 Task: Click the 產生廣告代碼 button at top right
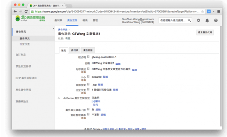click(x=205, y=32)
